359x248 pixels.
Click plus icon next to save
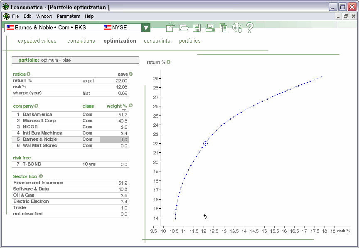(131, 74)
